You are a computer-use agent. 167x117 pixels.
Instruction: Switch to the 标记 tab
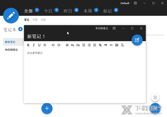coord(107,11)
